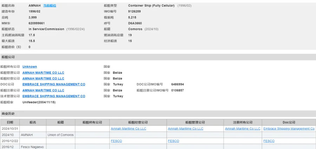Select the 船舶公司 section header
This screenshot has width=316, height=149.
8,57
